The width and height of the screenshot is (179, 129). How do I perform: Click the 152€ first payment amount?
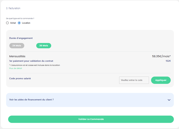coord(168,61)
